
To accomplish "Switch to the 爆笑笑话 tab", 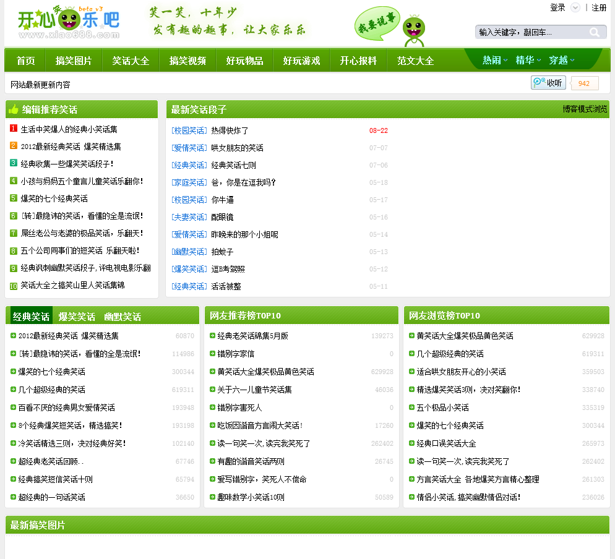I will click(x=77, y=317).
